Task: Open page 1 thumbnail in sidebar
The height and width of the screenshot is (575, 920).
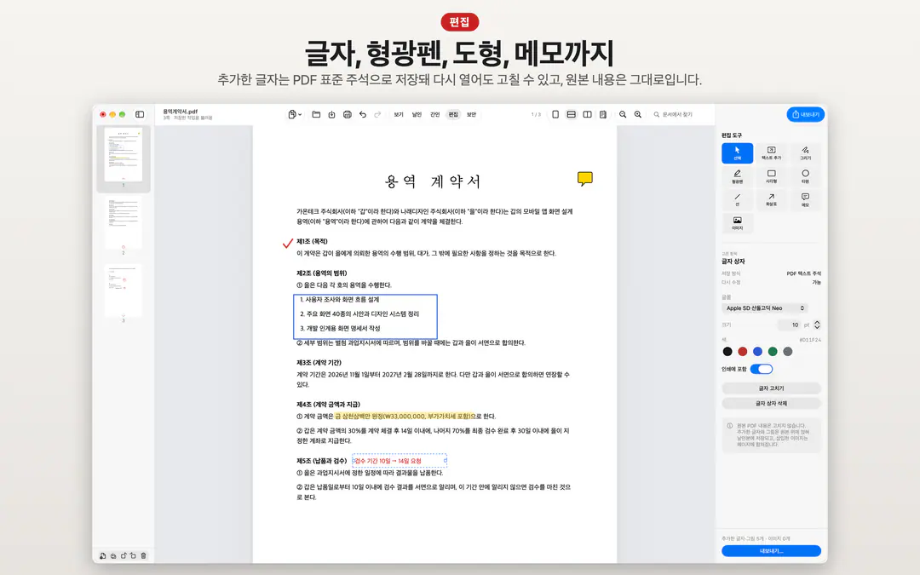Action: coord(124,155)
